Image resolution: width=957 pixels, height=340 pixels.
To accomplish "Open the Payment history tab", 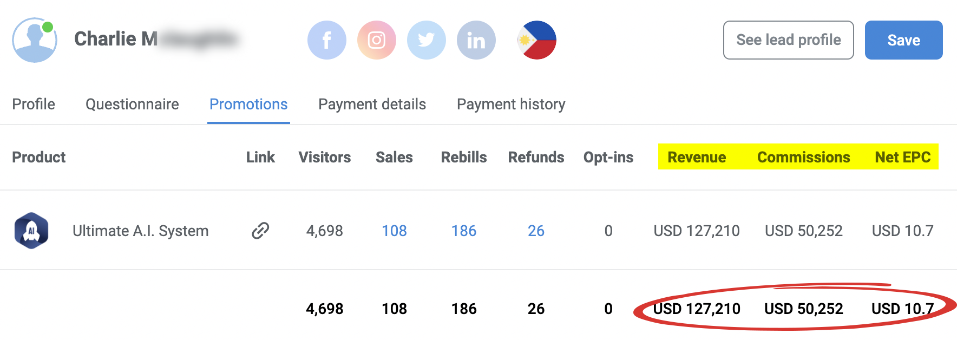I will coord(511,104).
